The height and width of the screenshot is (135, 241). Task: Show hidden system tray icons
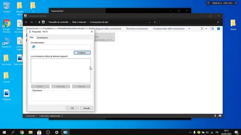coord(190,132)
